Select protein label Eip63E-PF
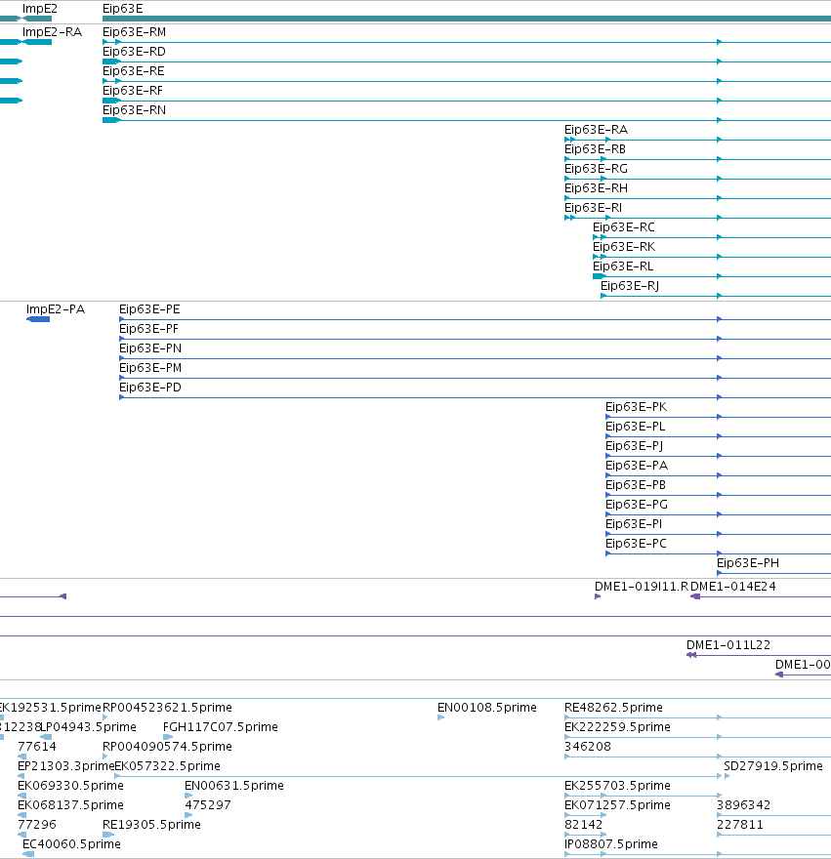This screenshot has height=859, width=831. click(148, 329)
